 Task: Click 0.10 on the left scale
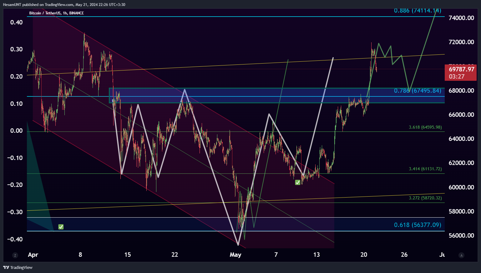(16, 104)
